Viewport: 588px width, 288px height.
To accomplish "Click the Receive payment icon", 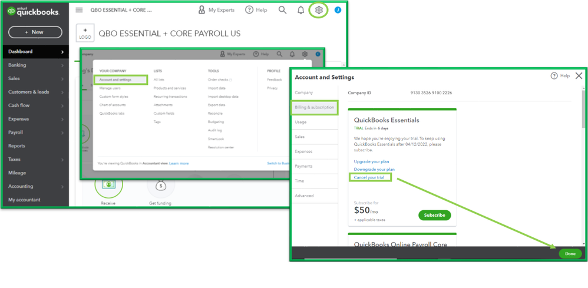I will (x=108, y=186).
